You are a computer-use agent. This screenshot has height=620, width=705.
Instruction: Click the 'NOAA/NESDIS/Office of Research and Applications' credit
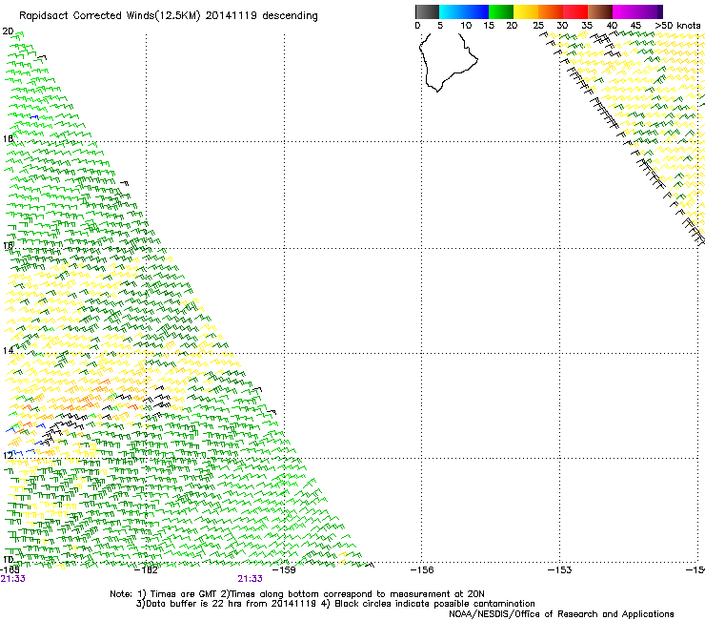click(561, 614)
